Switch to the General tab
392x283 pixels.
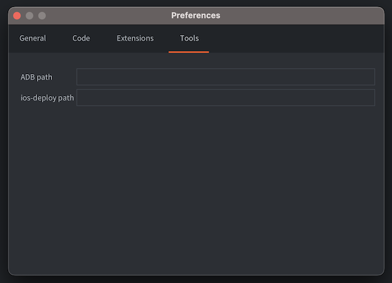point(33,38)
